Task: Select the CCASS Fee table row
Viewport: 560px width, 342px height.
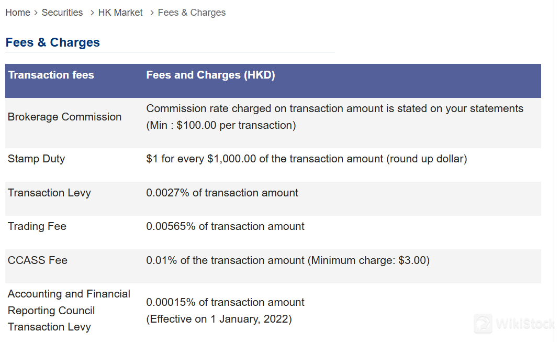Action: [x=37, y=260]
